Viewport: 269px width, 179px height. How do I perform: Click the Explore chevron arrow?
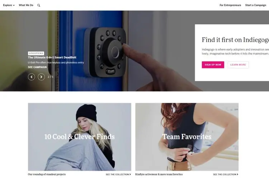coord(14,5)
